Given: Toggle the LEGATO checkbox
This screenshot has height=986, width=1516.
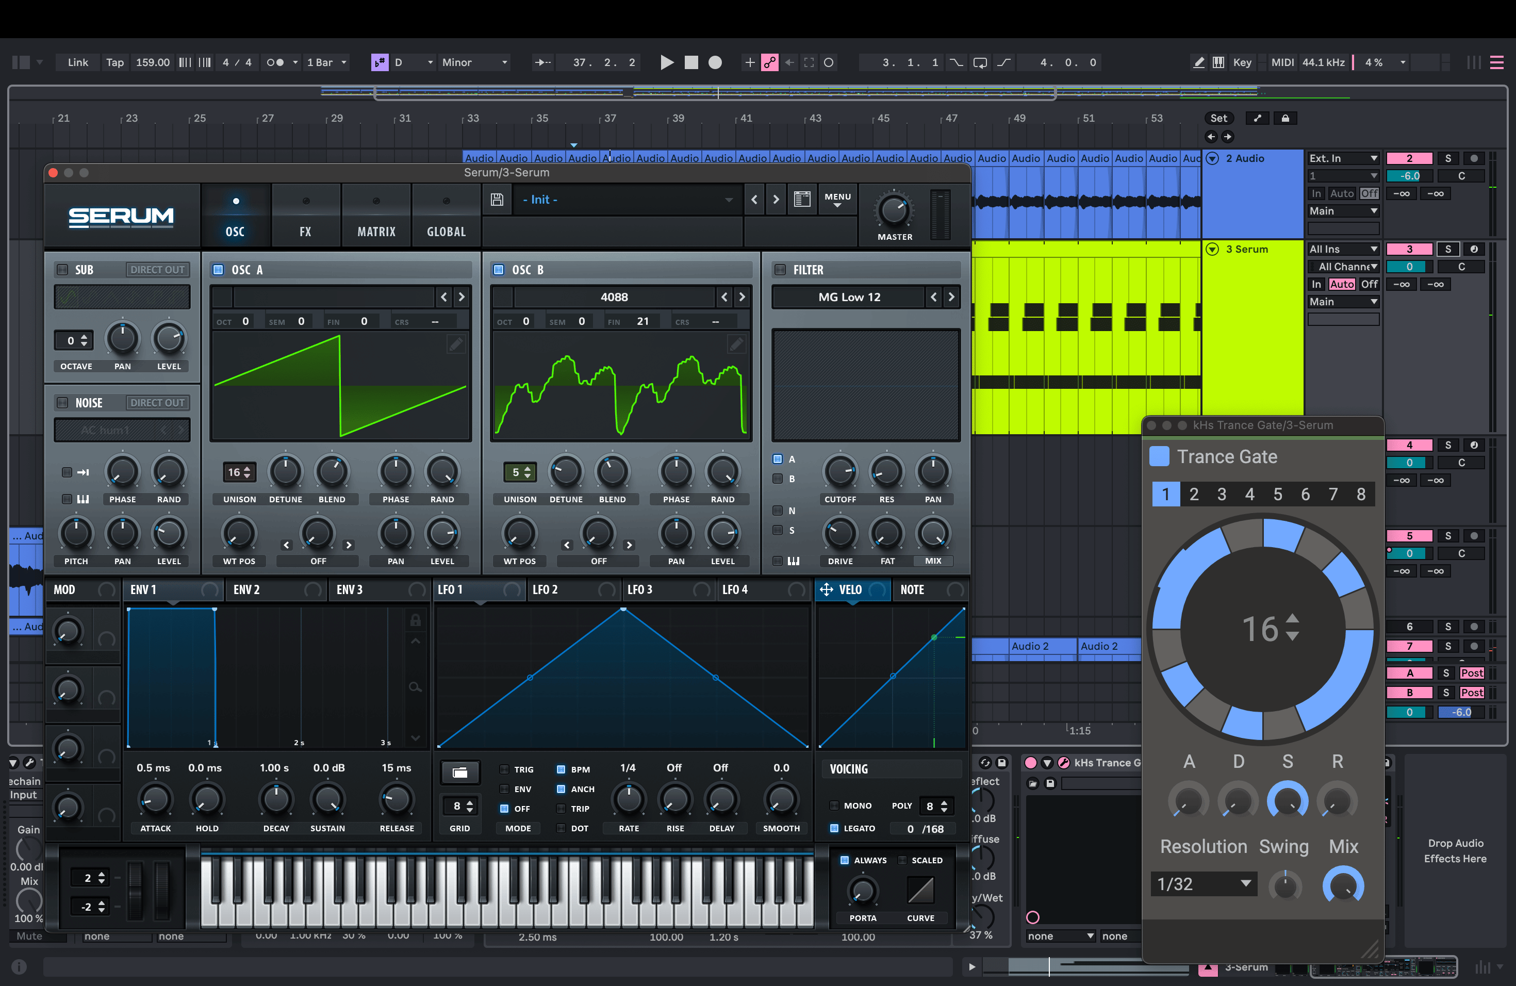Looking at the screenshot, I should (834, 828).
